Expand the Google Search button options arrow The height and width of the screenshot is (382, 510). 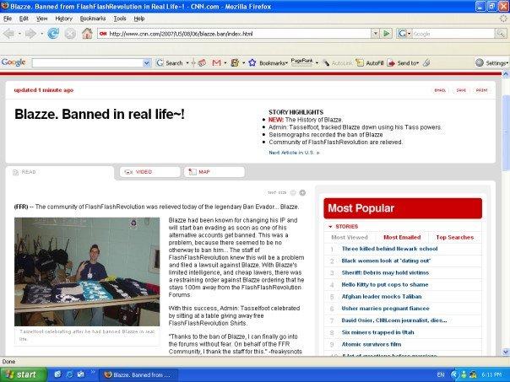pyautogui.click(x=187, y=62)
